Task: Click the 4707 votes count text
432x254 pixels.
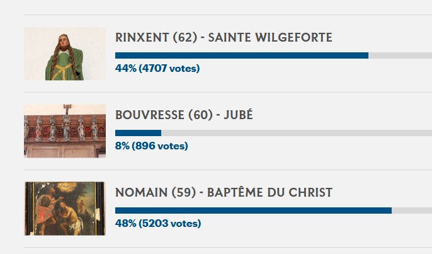Action: 169,69
